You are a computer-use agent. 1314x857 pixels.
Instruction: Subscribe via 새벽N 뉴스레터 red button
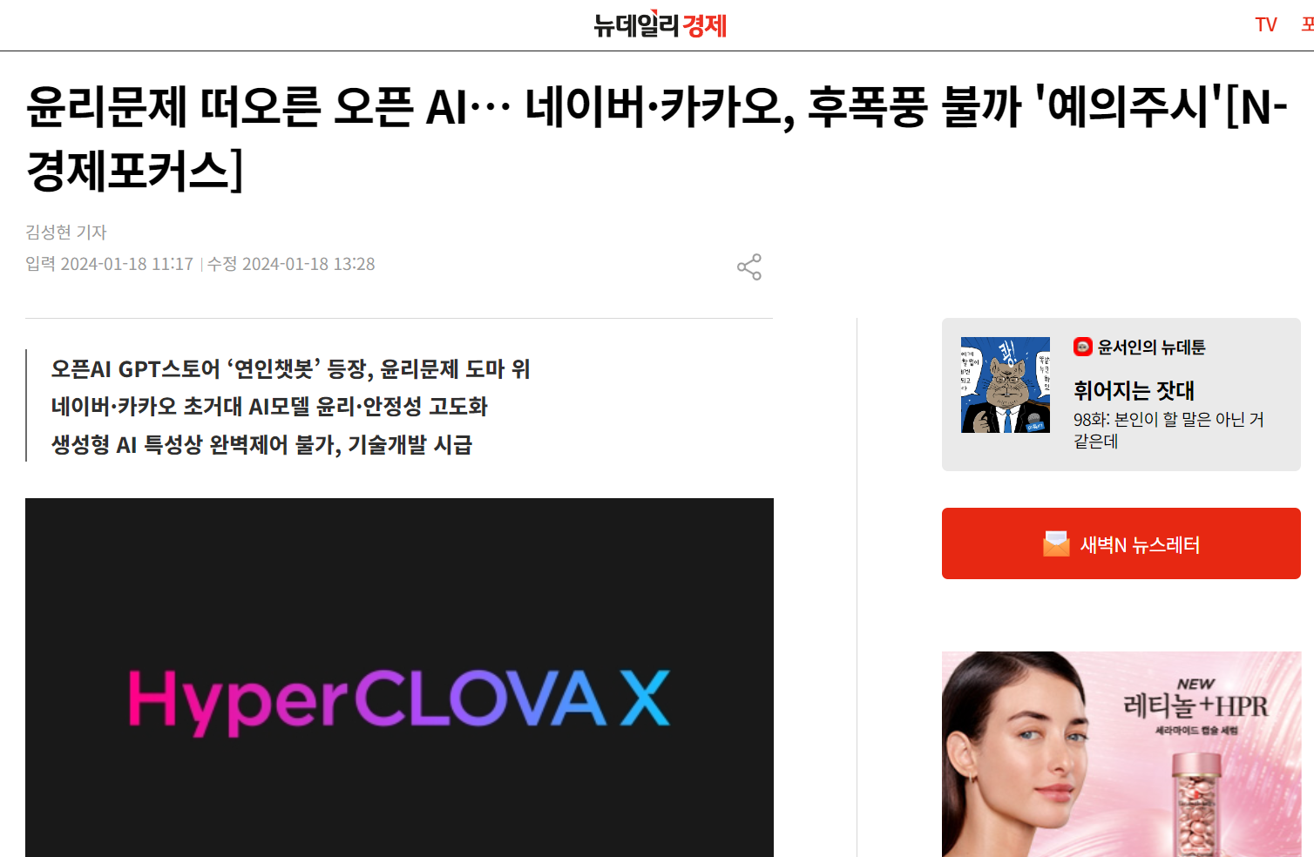(x=1121, y=543)
